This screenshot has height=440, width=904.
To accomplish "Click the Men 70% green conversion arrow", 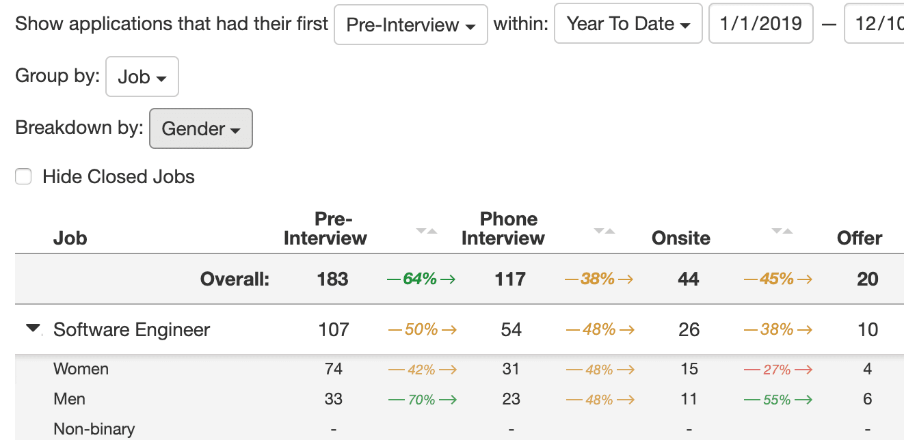I will (x=422, y=400).
